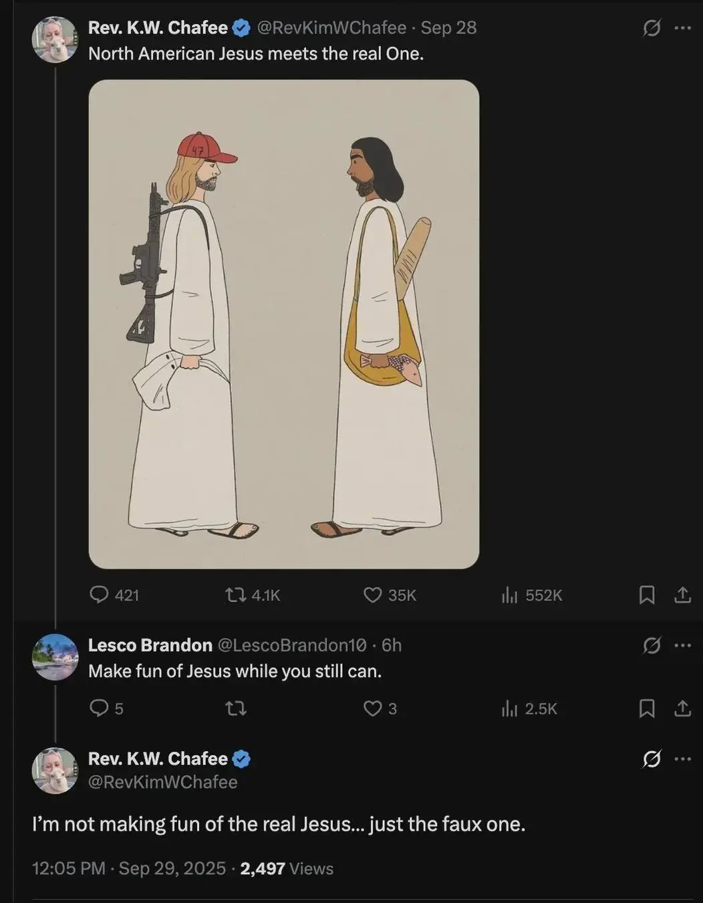
Task: Click the analytics icon showing 2.5K views
Action: [506, 709]
